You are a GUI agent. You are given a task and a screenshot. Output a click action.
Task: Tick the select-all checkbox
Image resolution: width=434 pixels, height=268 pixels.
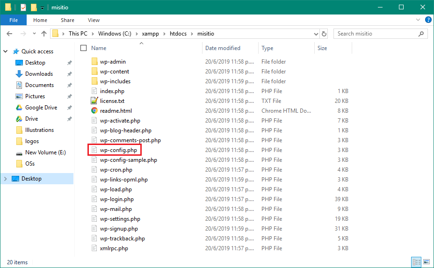pyautogui.click(x=83, y=48)
